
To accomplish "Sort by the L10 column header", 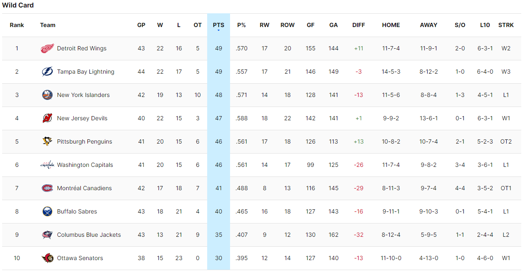I will [485, 25].
